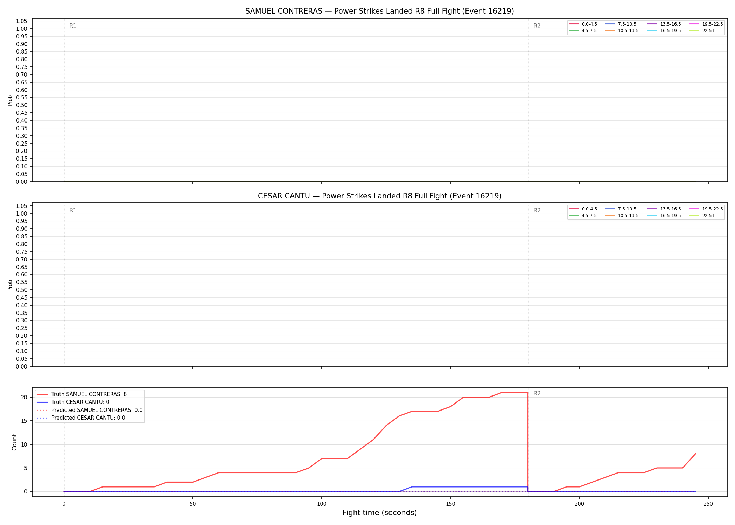Click the R1 round label in Samuel Contreras chart
Image resolution: width=735 pixels, height=525 pixels.
(x=73, y=26)
